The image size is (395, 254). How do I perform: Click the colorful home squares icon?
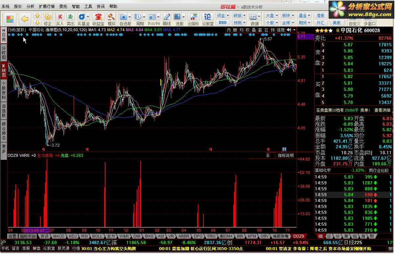[x=11, y=19]
